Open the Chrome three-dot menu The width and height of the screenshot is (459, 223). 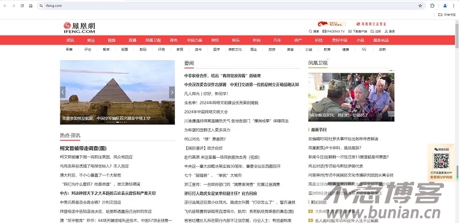click(x=453, y=6)
